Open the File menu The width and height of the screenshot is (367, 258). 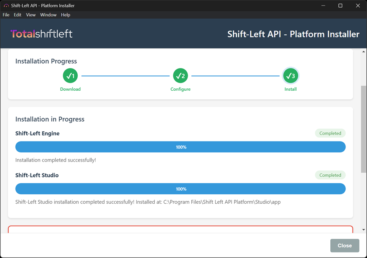click(x=6, y=15)
